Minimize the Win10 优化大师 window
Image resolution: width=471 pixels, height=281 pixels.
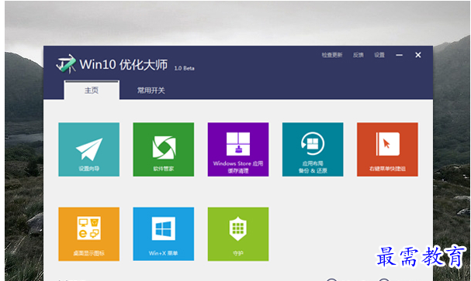[399, 55]
